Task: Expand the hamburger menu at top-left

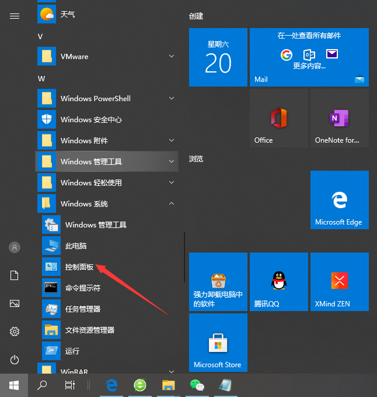Action: point(15,16)
